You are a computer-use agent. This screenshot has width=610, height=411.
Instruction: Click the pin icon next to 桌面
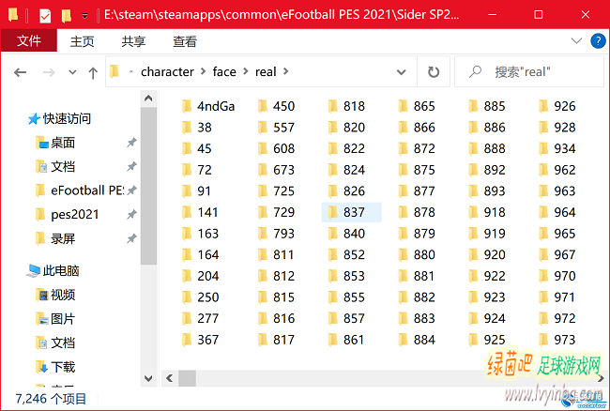(131, 143)
